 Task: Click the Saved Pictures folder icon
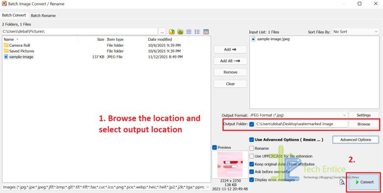coord(6,51)
